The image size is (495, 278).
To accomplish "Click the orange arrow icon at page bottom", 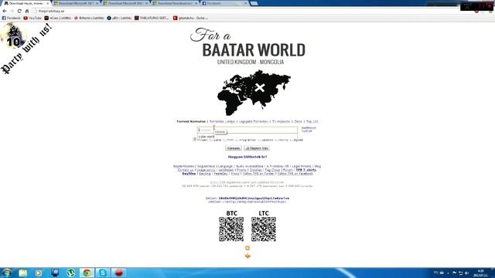I will point(247,256).
